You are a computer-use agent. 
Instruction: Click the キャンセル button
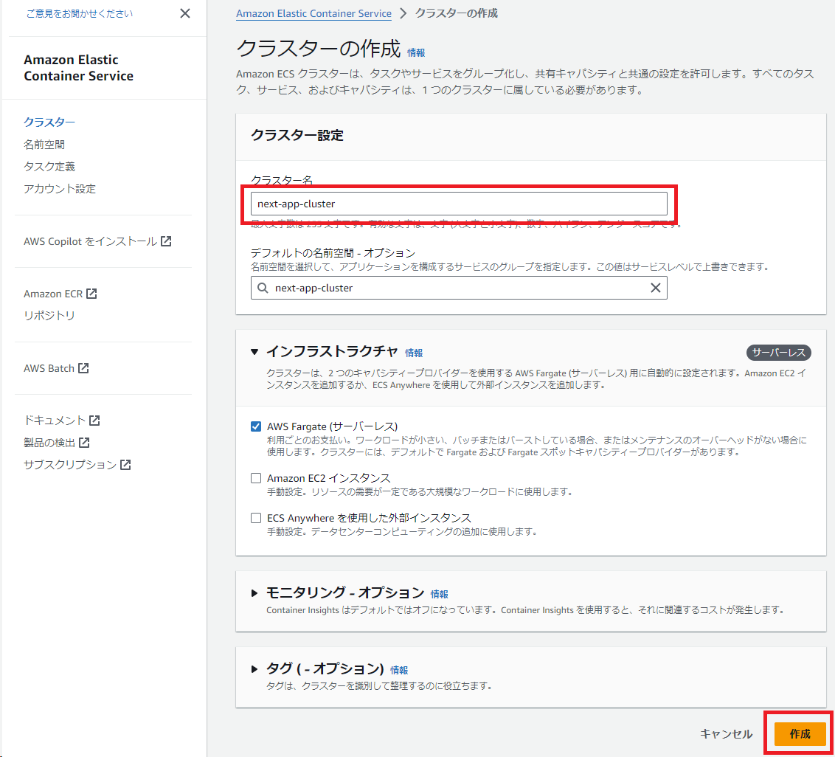727,734
